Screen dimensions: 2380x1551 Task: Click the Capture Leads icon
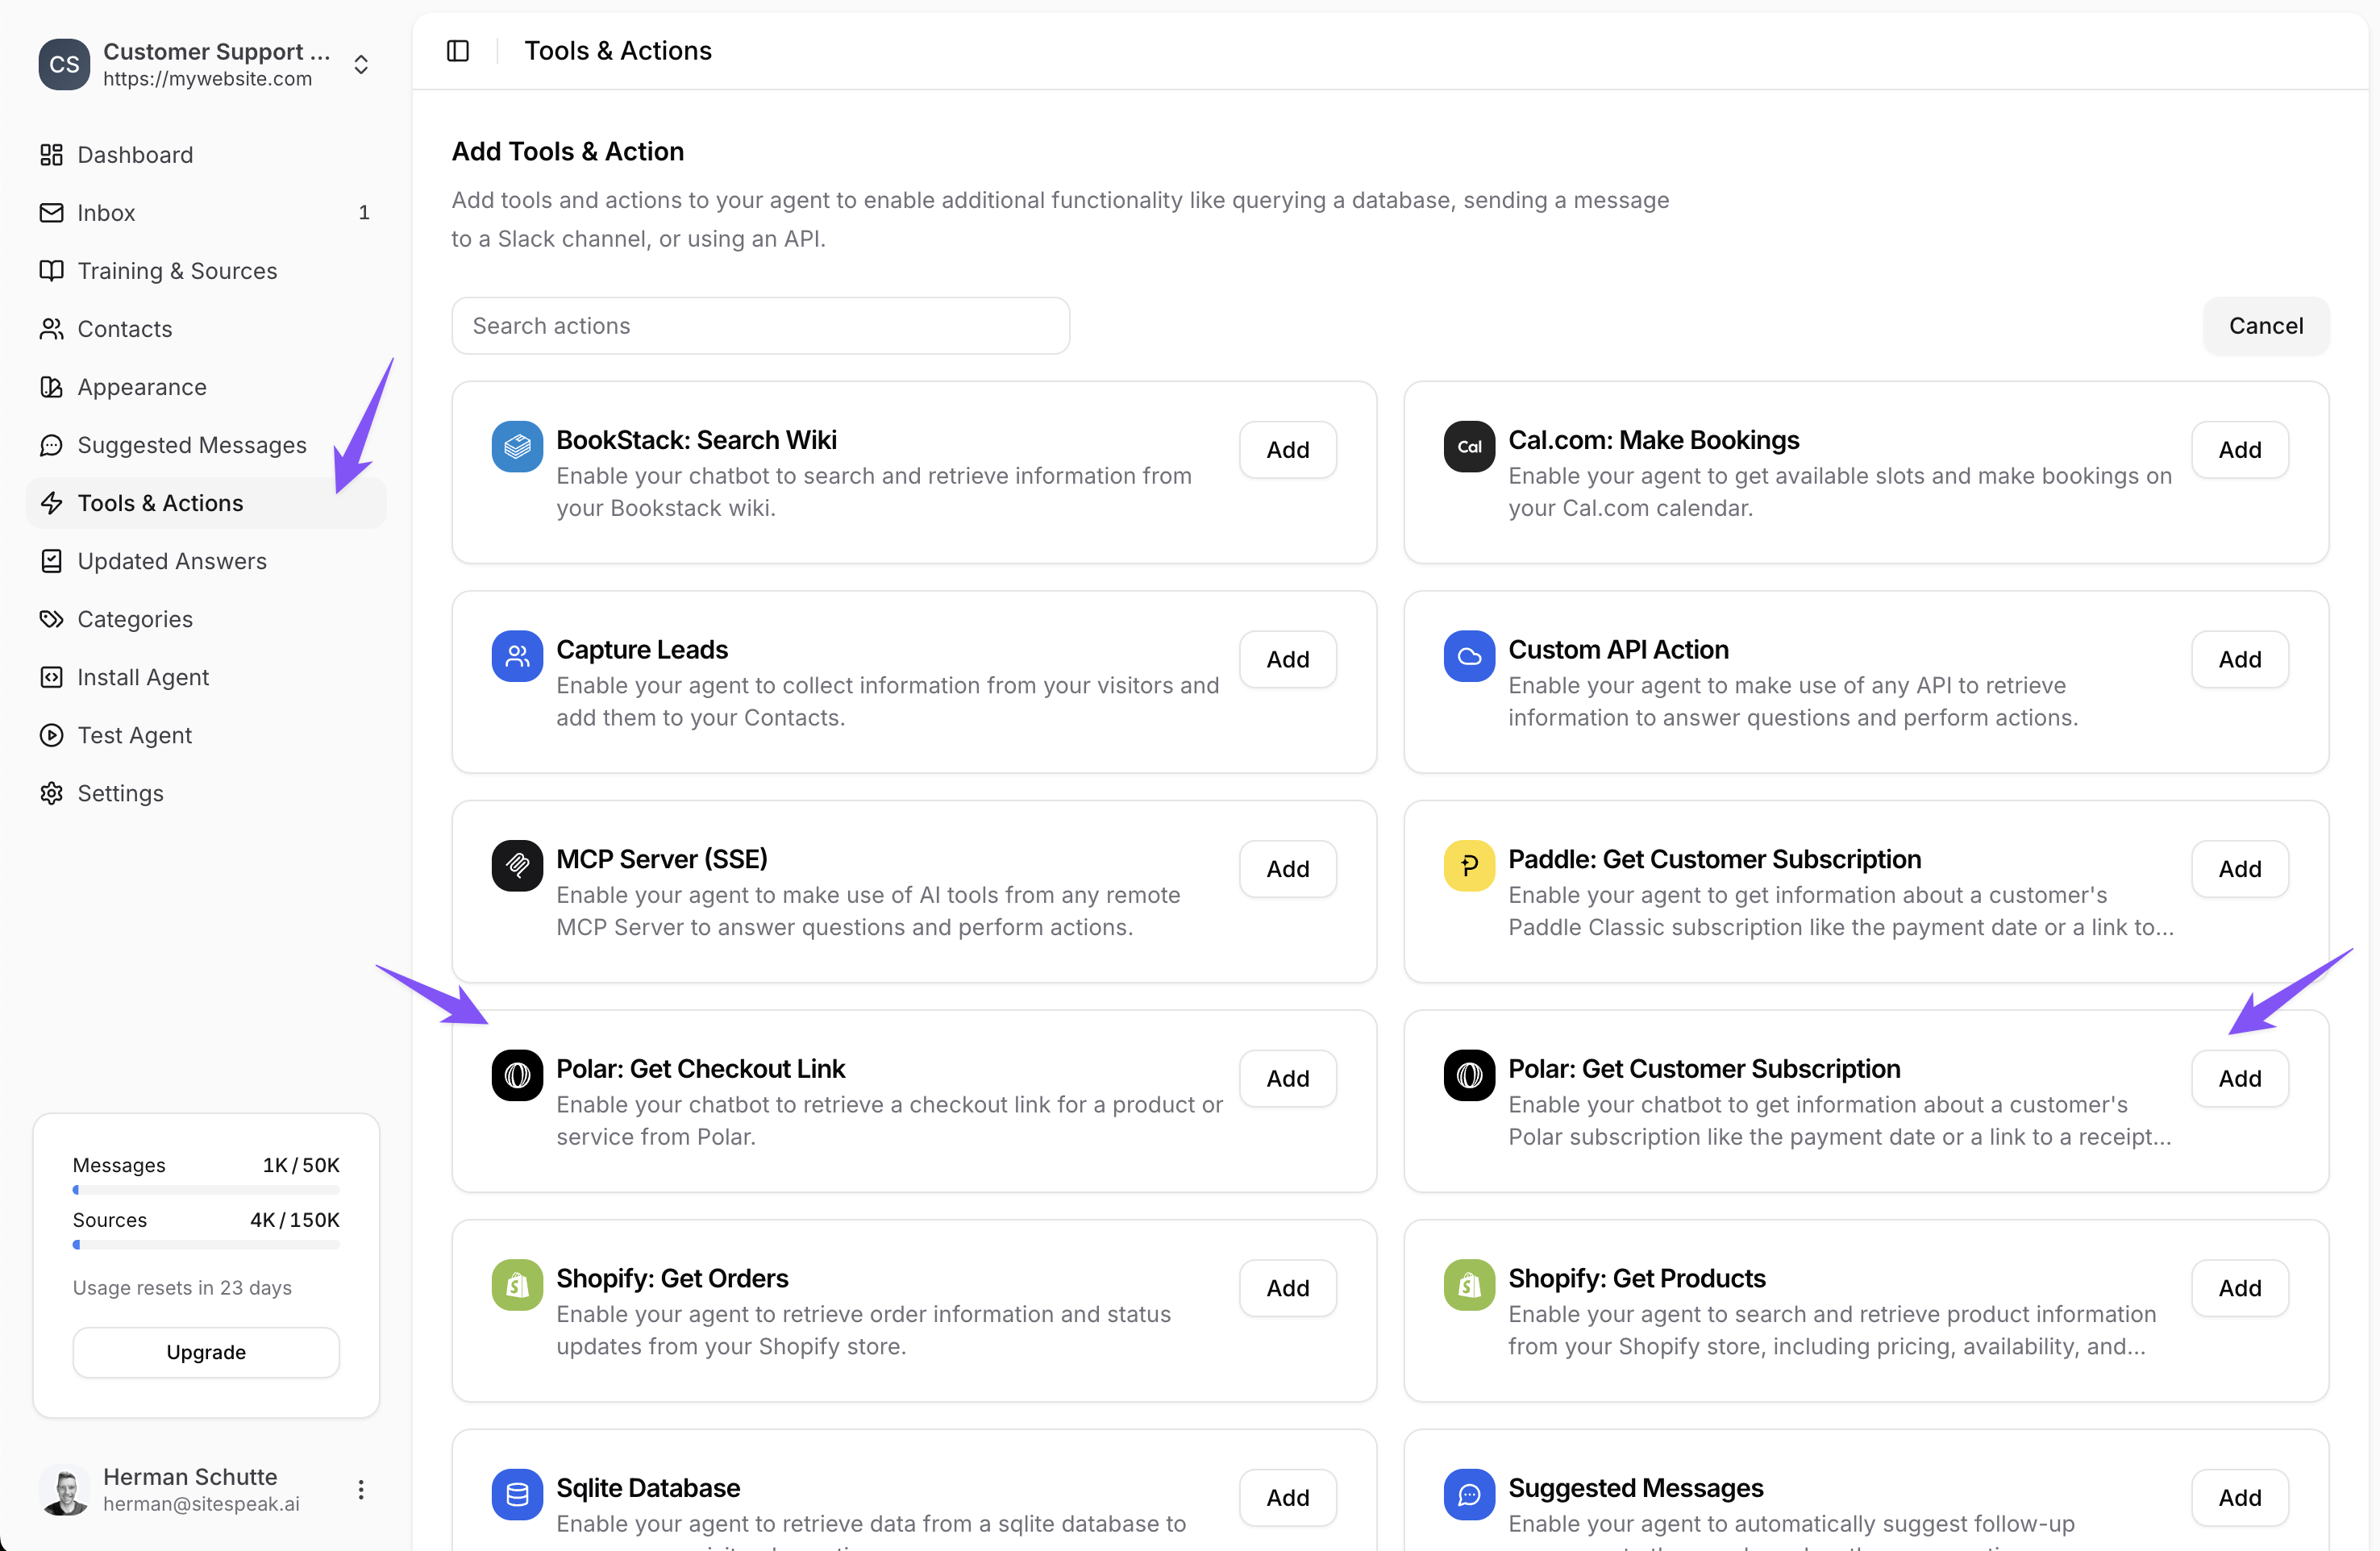tap(517, 656)
